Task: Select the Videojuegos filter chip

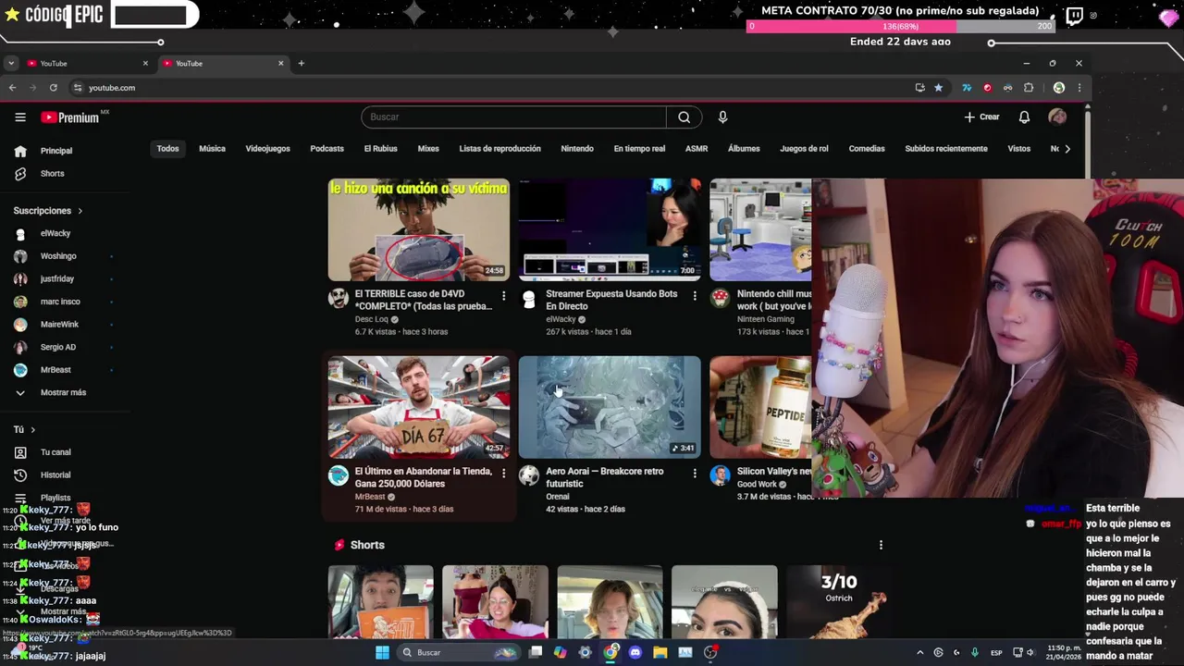Action: click(x=267, y=149)
